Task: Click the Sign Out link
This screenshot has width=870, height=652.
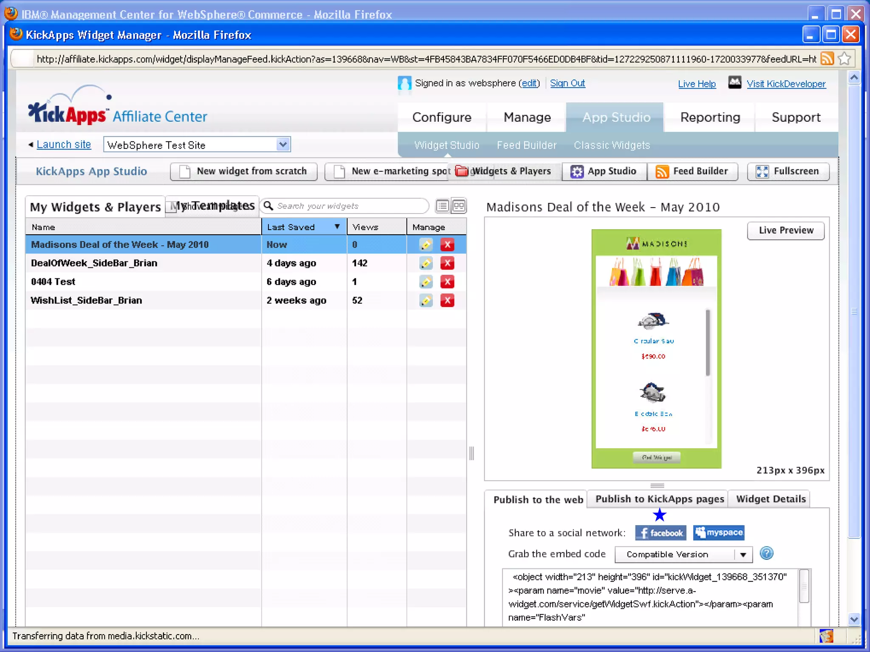Action: coord(567,83)
